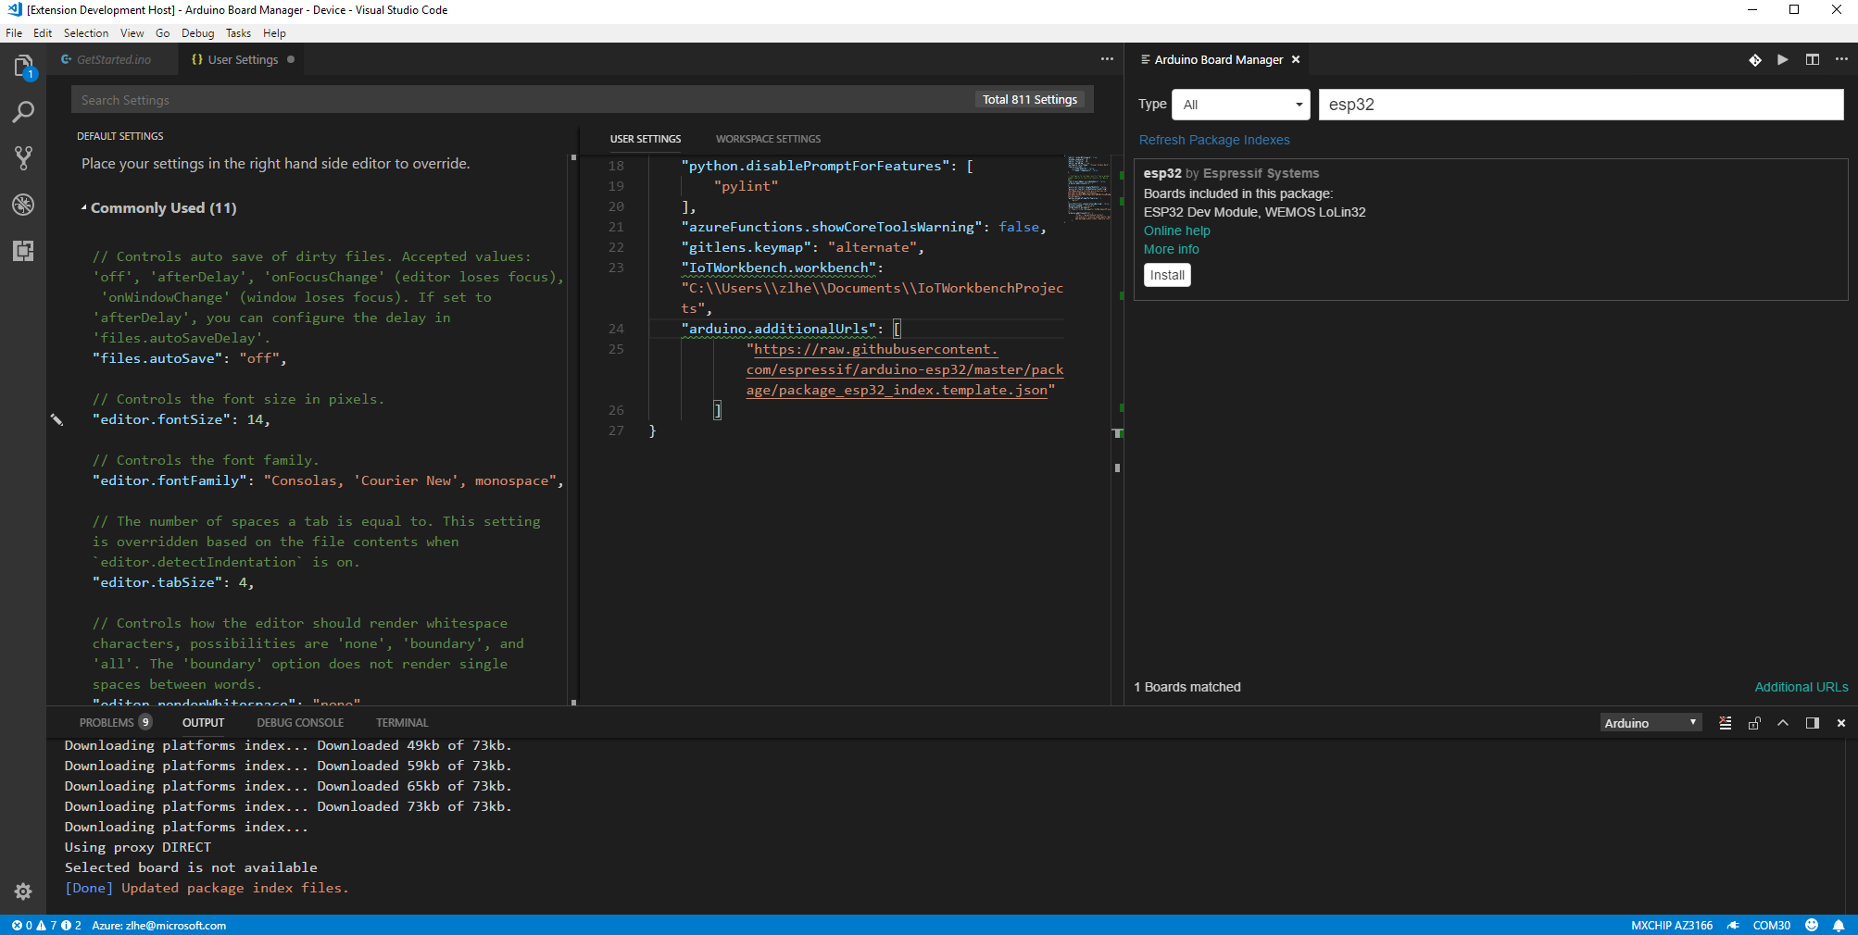Toggle the output scroll lock
The image size is (1858, 935).
[x=1753, y=723]
